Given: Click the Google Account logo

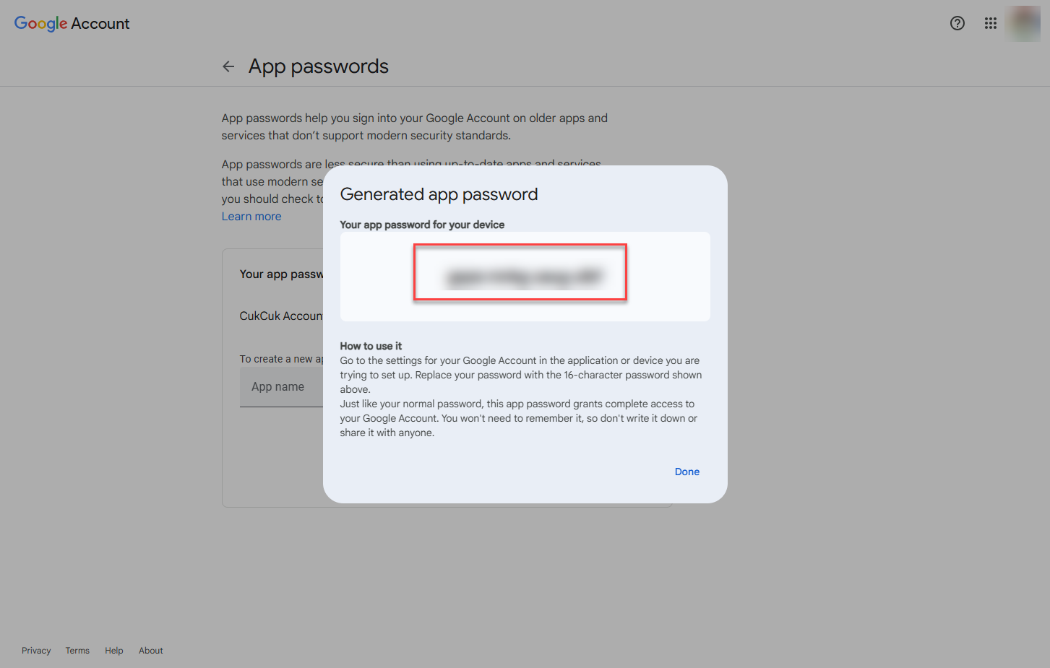Looking at the screenshot, I should [x=72, y=23].
